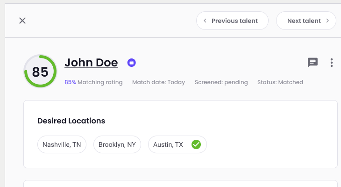Click the left chevron in Previous talent
Screen dimensions: 341x187
point(205,21)
